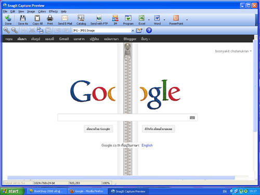
Task: Print the capture with the Print icon
Action: pyautogui.click(x=50, y=18)
